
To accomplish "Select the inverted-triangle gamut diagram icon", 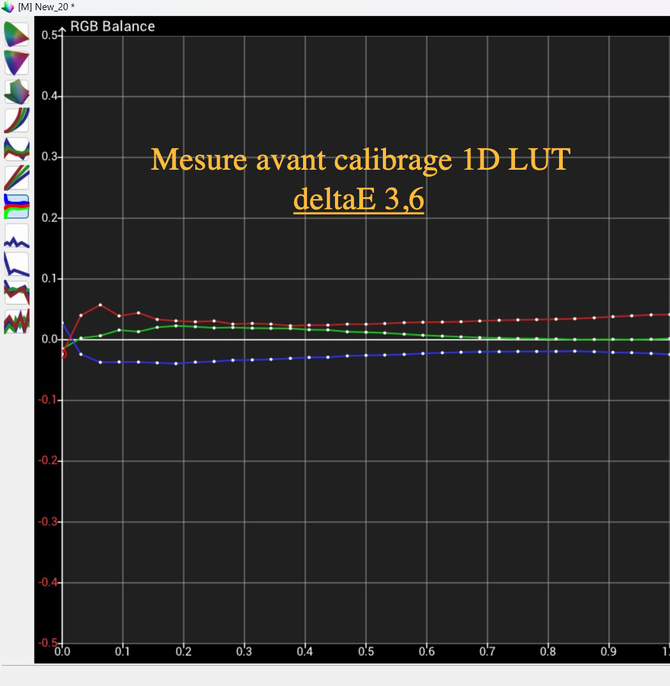I will (17, 63).
